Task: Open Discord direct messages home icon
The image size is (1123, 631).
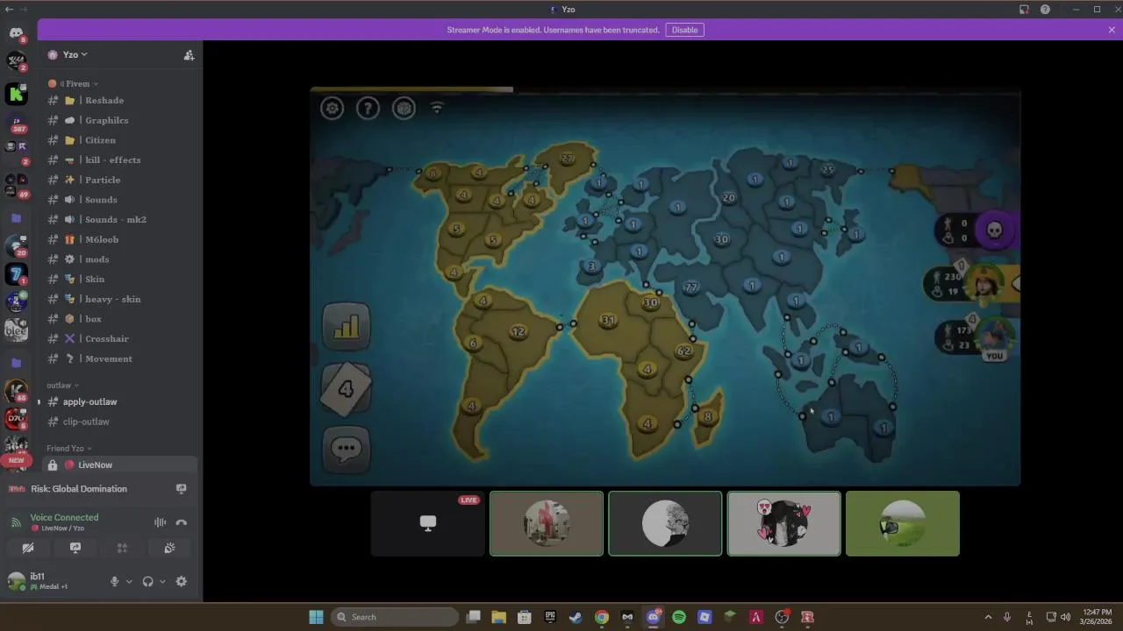Action: 16,33
